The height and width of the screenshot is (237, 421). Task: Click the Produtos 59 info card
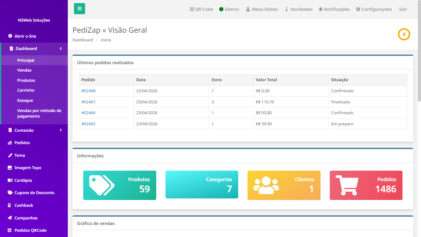(x=120, y=185)
